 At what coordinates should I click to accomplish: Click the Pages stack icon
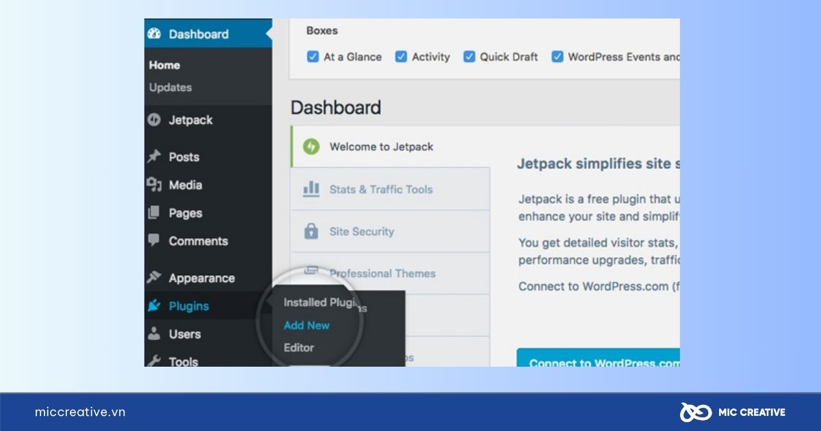pos(154,213)
